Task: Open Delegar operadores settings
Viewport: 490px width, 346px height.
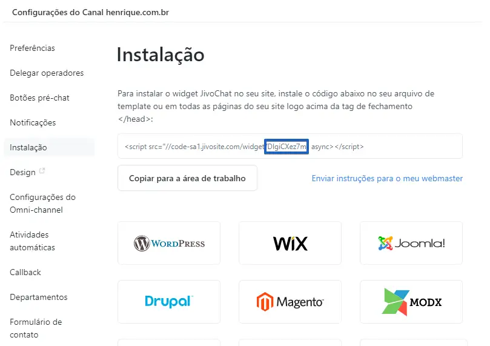Action: (47, 73)
